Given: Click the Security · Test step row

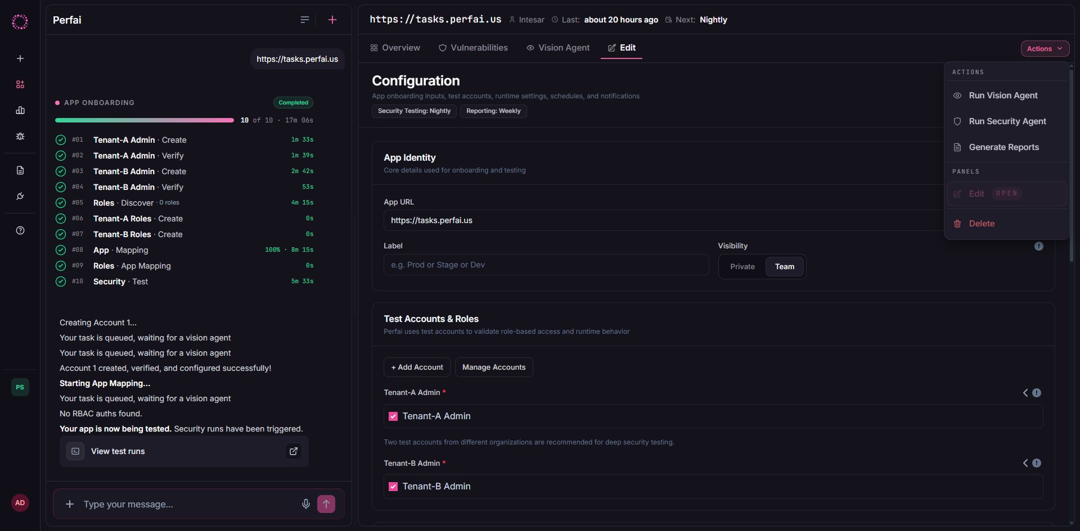Looking at the screenshot, I should [x=184, y=282].
